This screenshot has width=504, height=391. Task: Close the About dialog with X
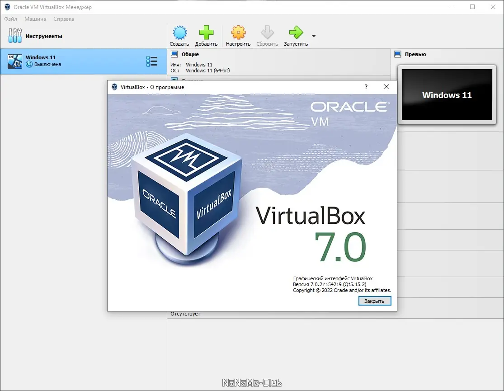(x=386, y=87)
